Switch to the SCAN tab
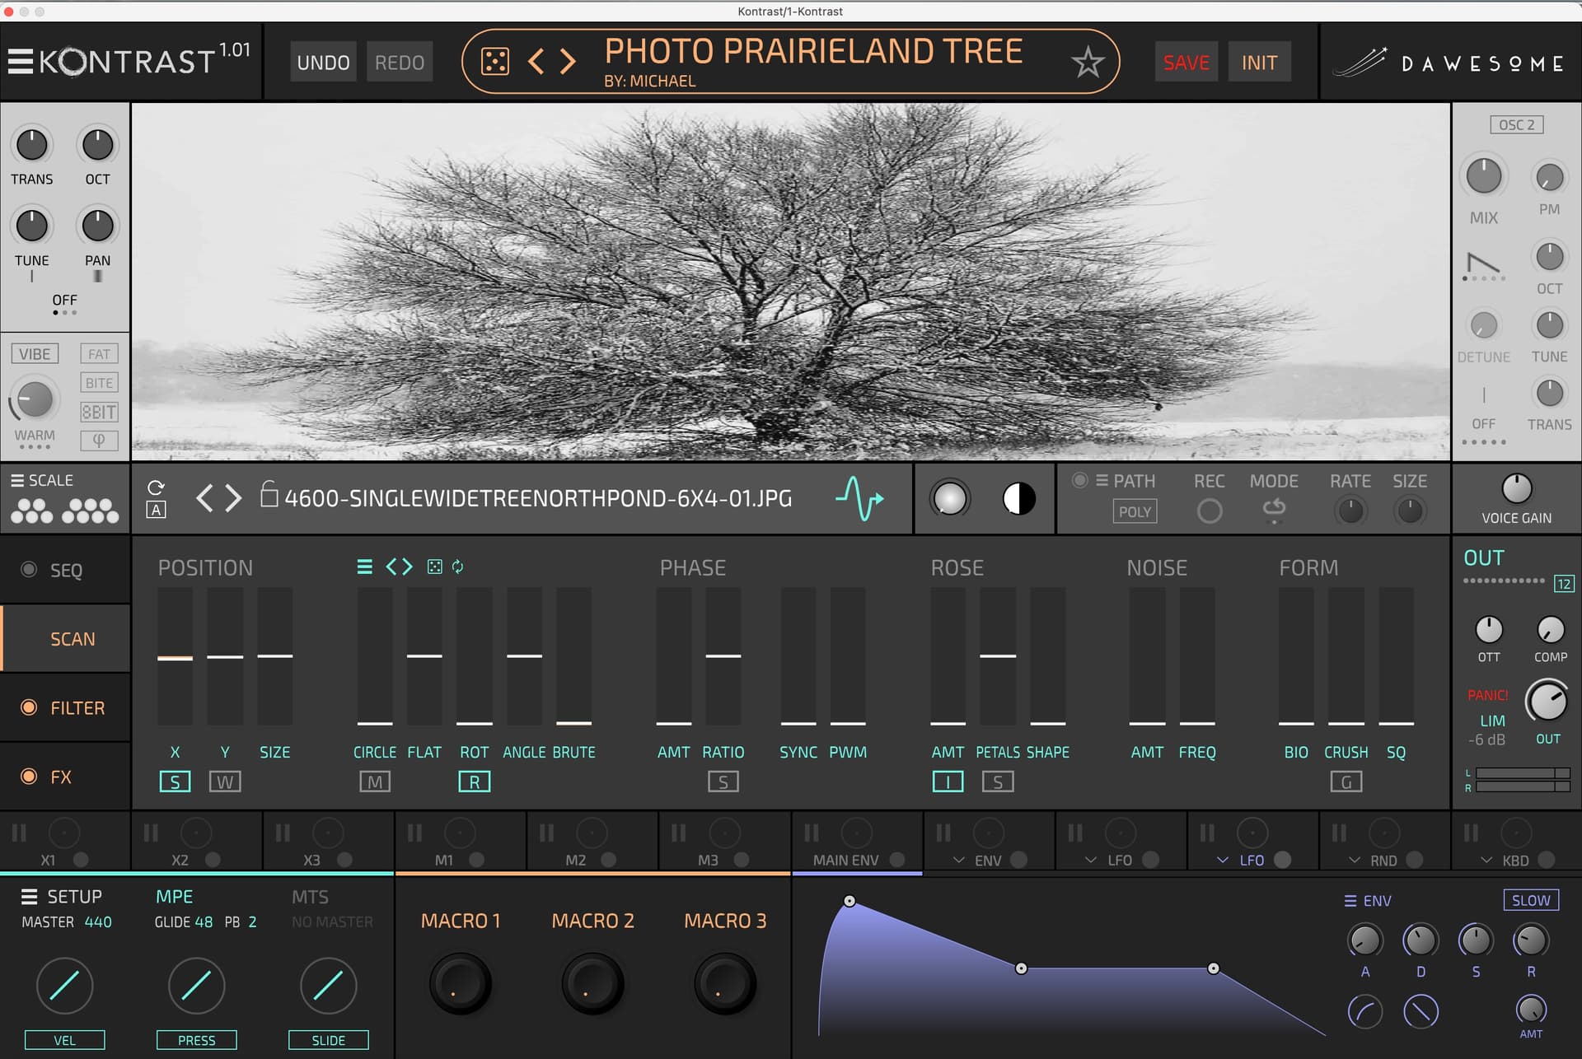This screenshot has height=1059, width=1582. [x=73, y=639]
